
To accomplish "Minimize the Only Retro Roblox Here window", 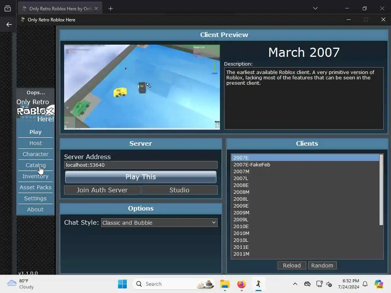I will (349, 19).
